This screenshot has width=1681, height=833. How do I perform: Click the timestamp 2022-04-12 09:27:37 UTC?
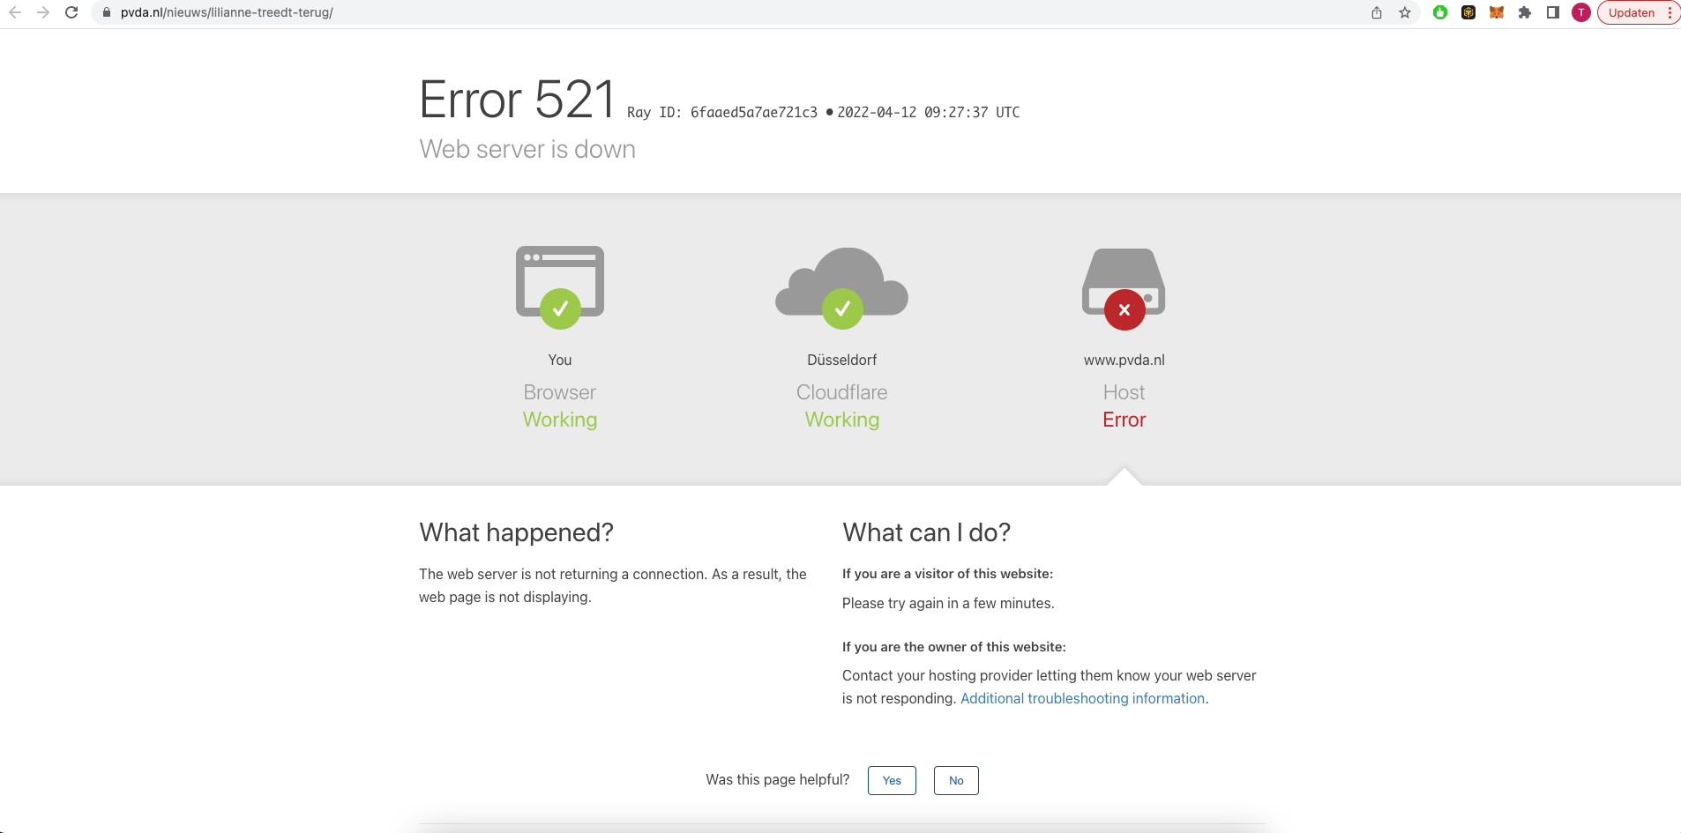pyautogui.click(x=928, y=112)
